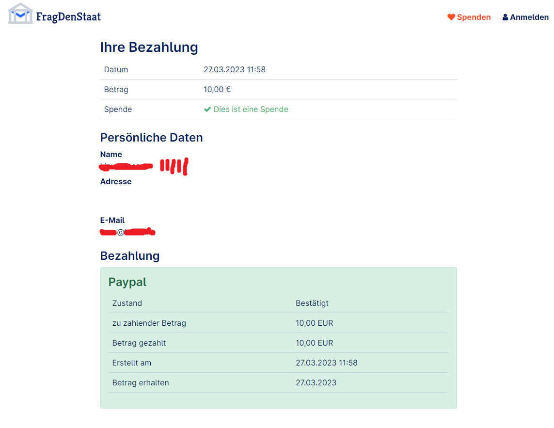This screenshot has height=428, width=554.
Task: Click the user icon beside Anmelden
Action: tap(506, 17)
